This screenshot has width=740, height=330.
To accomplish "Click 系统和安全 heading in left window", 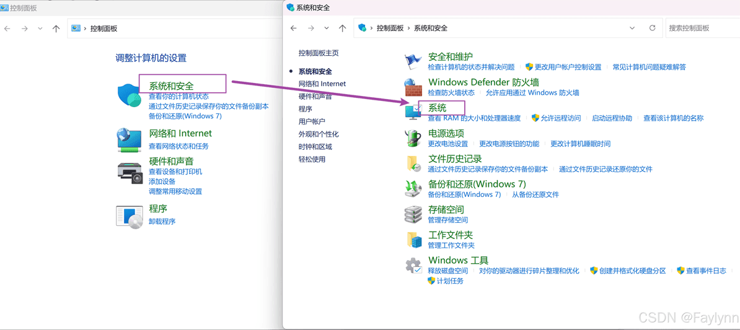I will (171, 86).
